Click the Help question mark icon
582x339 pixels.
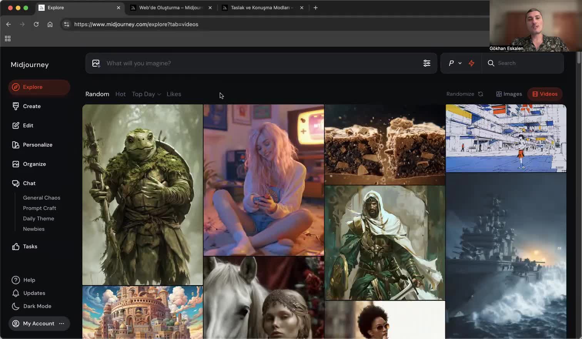click(16, 280)
